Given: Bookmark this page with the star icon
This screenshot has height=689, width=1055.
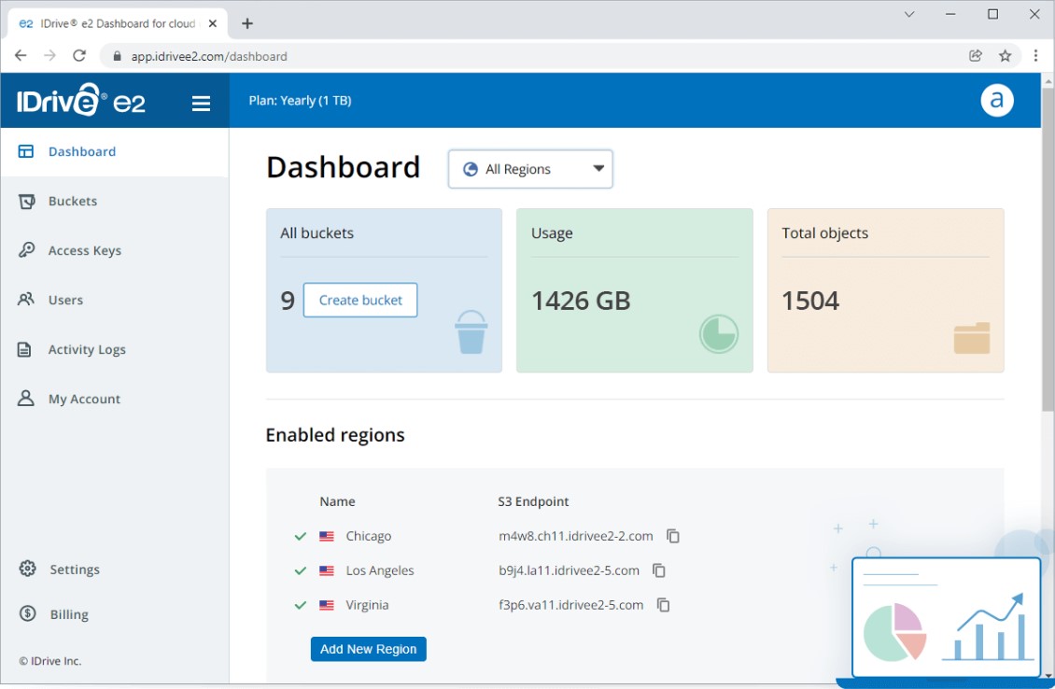Looking at the screenshot, I should [1006, 56].
